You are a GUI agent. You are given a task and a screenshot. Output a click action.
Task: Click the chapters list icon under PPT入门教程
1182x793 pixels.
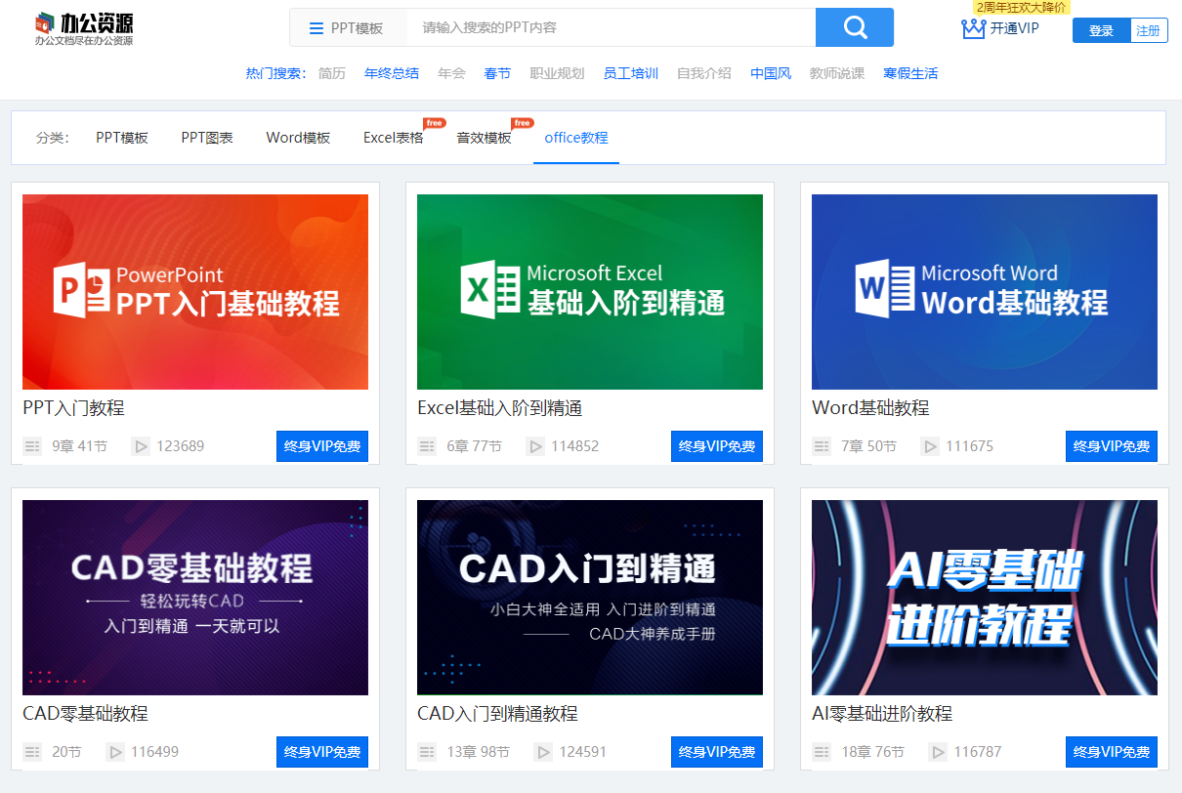(x=32, y=446)
